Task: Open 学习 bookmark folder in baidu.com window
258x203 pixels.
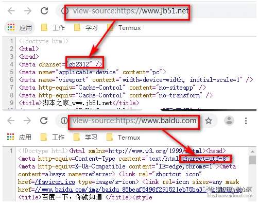Action: 85,138
